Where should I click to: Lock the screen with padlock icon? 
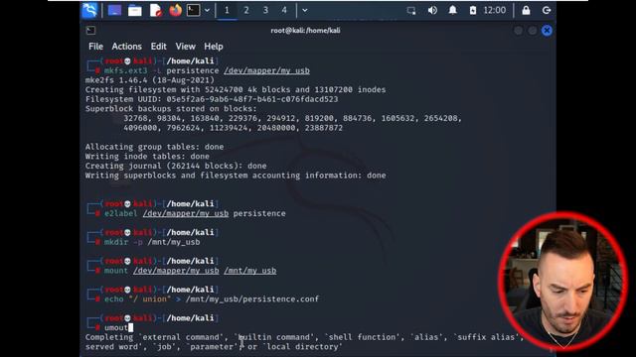526,10
